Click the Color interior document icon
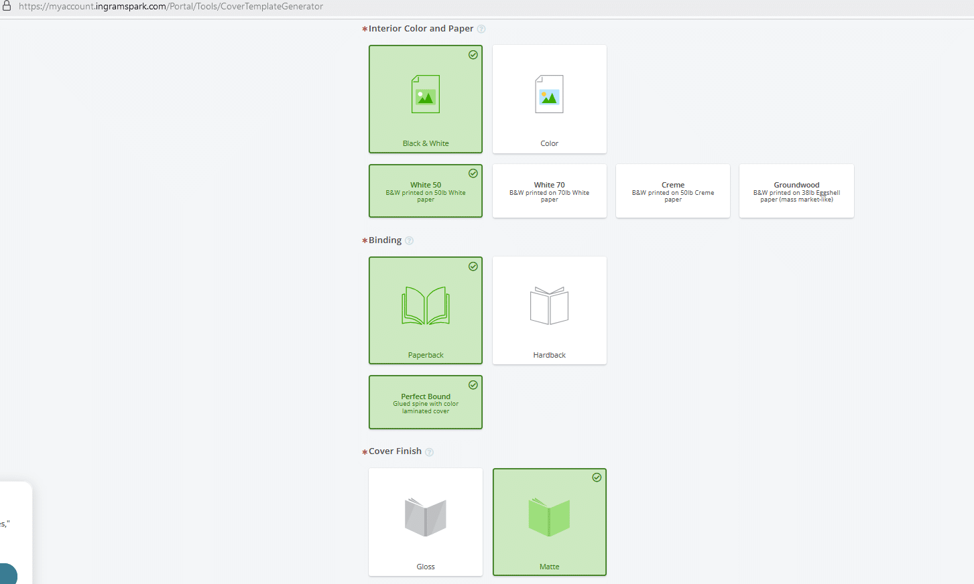 (549, 94)
